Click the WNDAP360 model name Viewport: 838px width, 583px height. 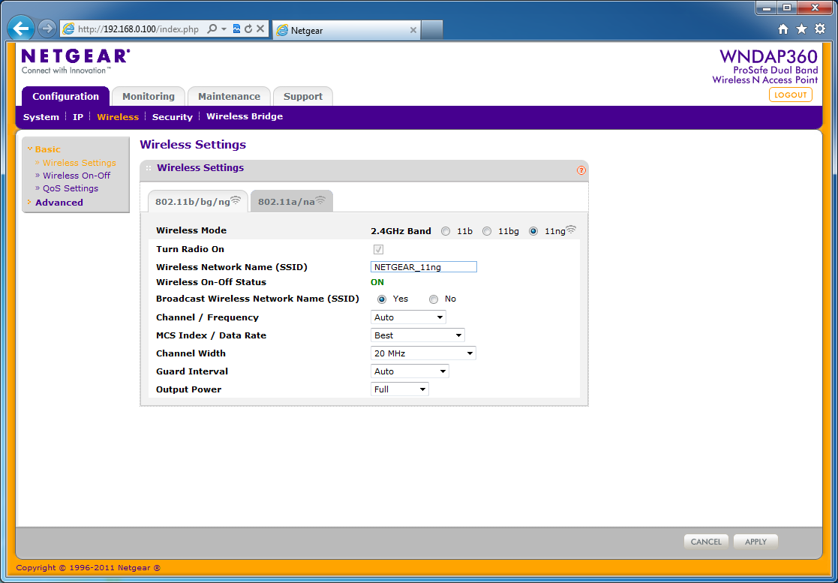768,56
